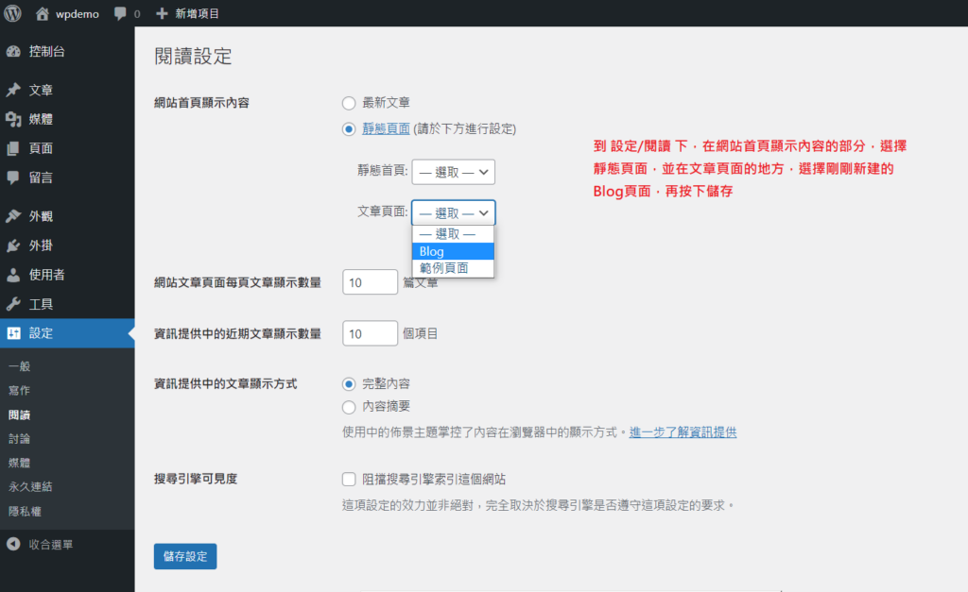
Task: Open the comments bubble icon in the top bar
Action: pyautogui.click(x=121, y=14)
